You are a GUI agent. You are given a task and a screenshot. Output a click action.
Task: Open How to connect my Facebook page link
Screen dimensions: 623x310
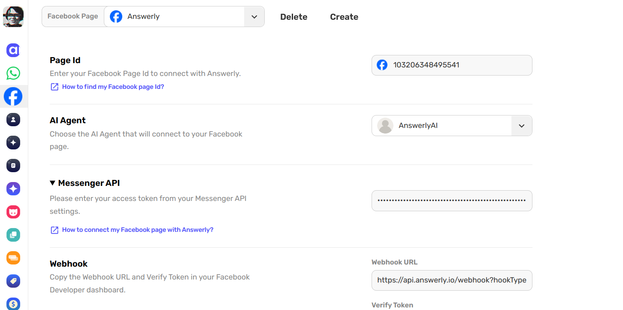click(138, 230)
